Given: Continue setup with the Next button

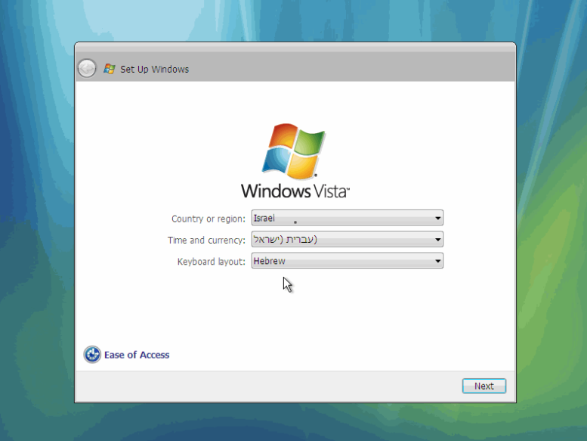Looking at the screenshot, I should point(484,386).
